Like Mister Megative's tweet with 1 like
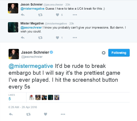137x121 pixels. point(58,38)
